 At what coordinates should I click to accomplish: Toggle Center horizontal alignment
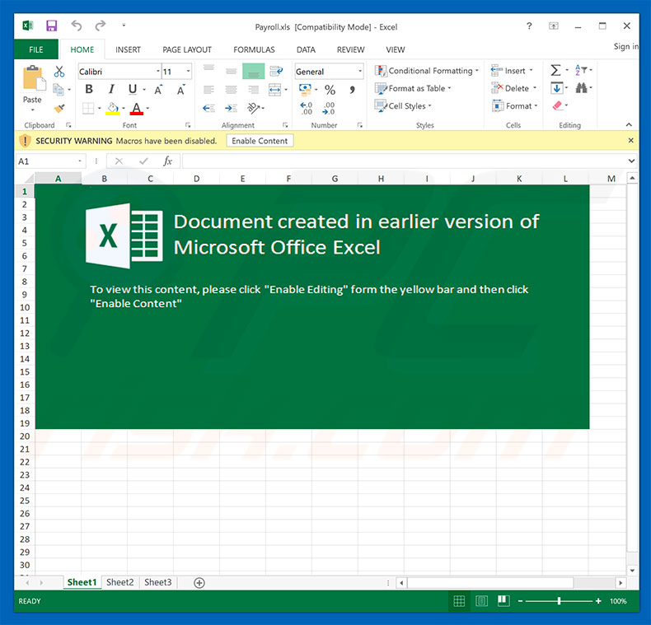click(x=232, y=89)
